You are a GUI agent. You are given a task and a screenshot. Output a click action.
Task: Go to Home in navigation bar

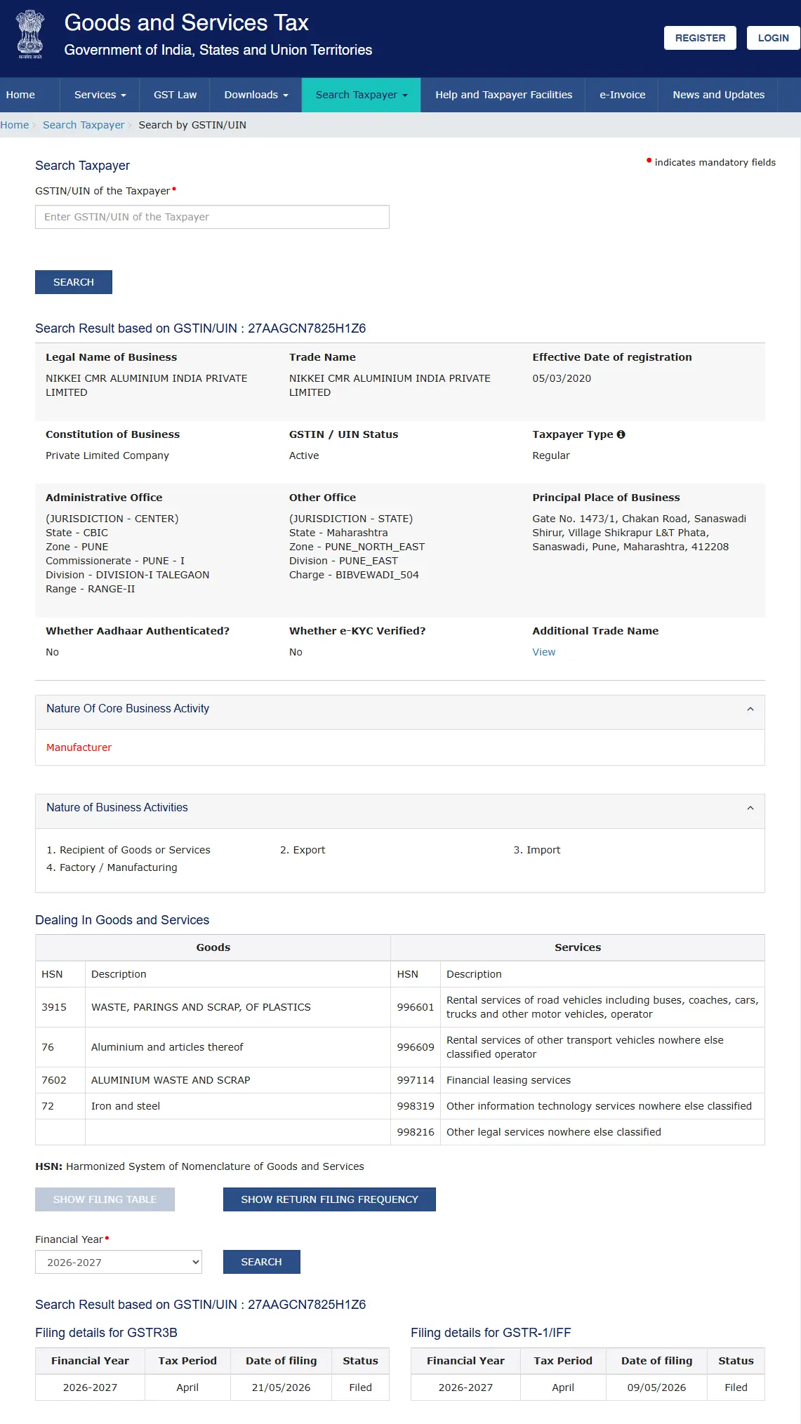20,95
